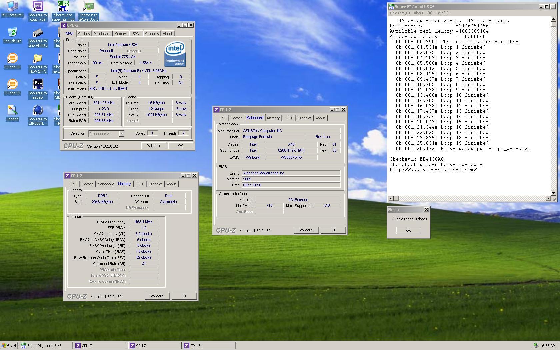
Task: Switch to Graphics tab in the Memory window
Action: (x=155, y=184)
